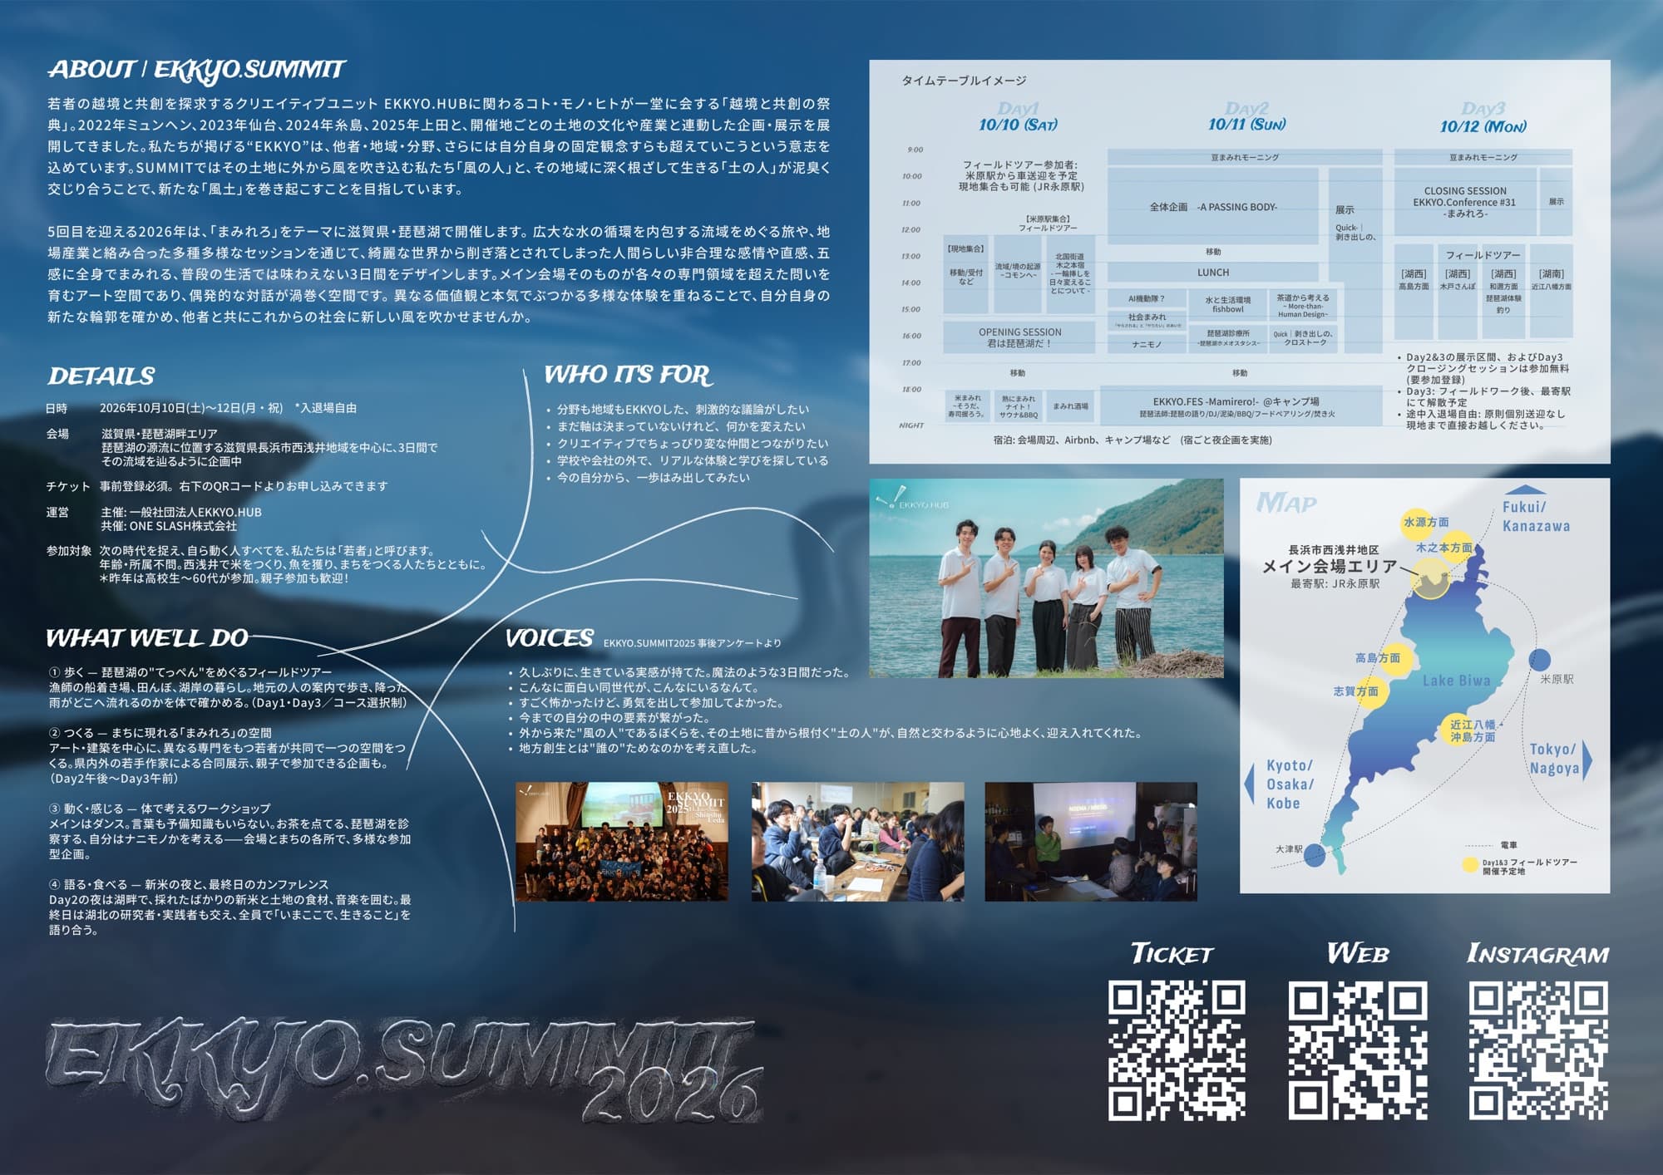Viewport: 1663px width, 1175px height.
Task: Click the 参加対象 row in Details
Action: click(266, 564)
